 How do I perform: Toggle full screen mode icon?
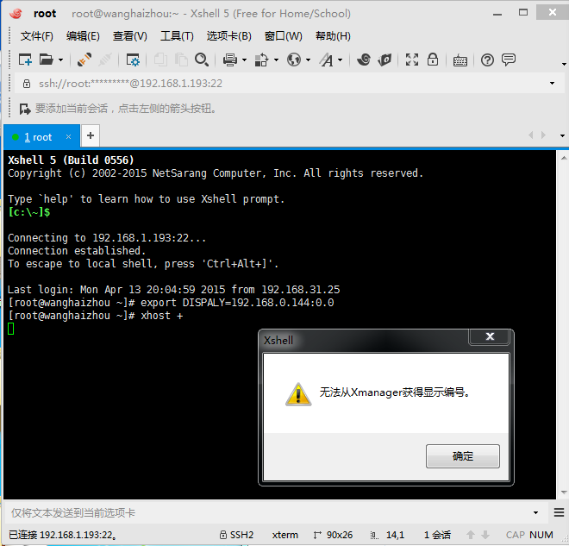coord(412,60)
